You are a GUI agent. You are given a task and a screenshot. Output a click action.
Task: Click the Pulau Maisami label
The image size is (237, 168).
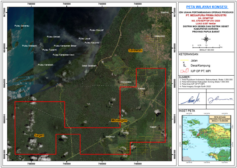click(30, 46)
